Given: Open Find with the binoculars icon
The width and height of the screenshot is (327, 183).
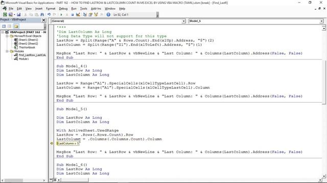Looking at the screenshot, I should pyautogui.click(x=42, y=15).
